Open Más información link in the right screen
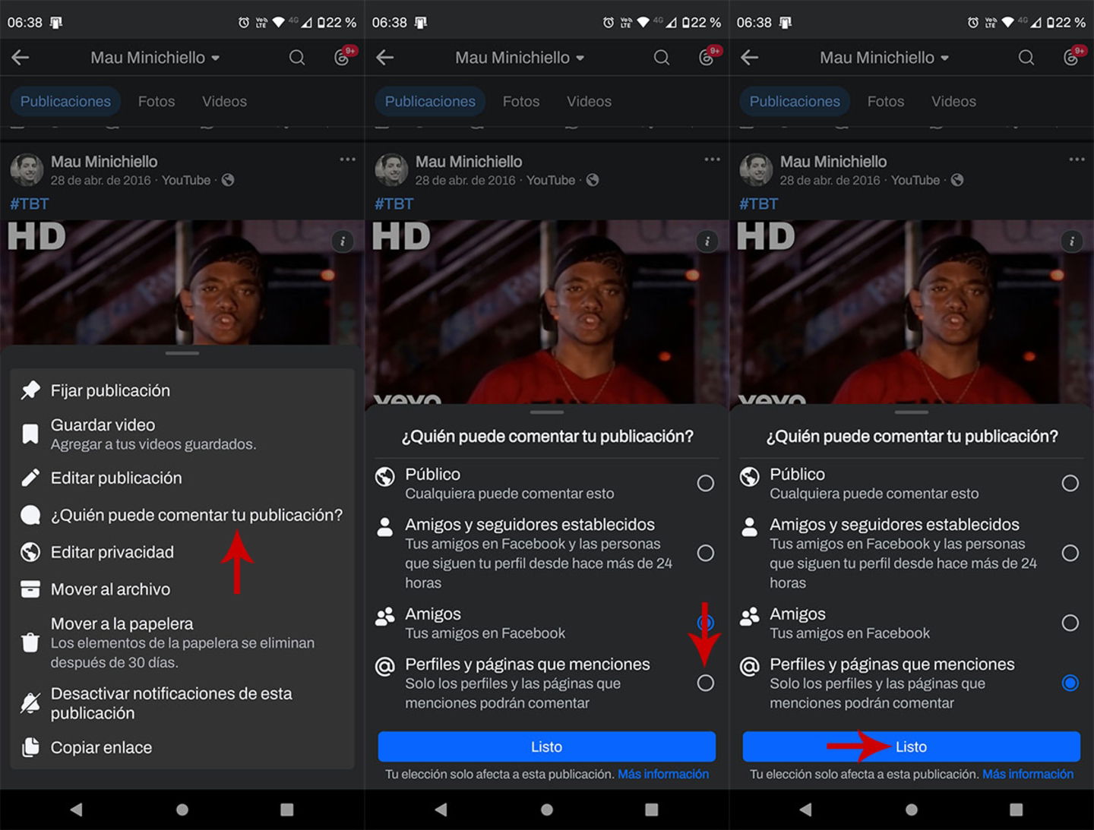1094x830 pixels. pos(1028,774)
